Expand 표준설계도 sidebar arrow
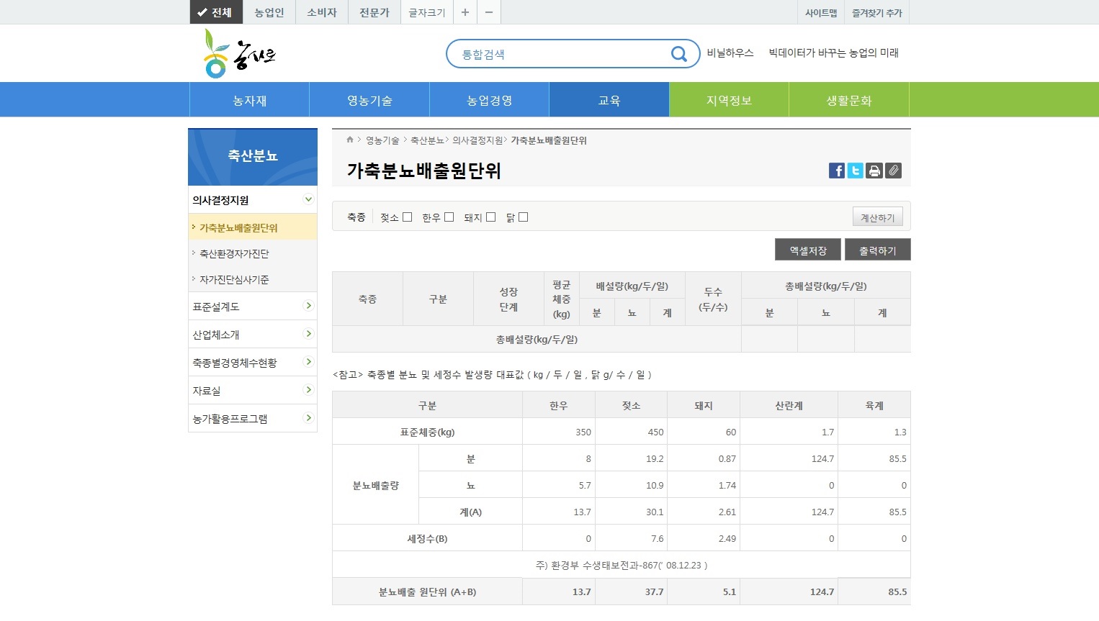The height and width of the screenshot is (621, 1099). [308, 306]
